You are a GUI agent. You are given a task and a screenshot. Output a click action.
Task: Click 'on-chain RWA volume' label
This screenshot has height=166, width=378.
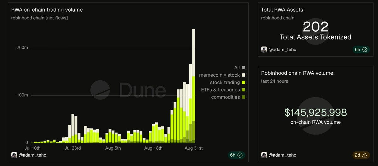coord(315,122)
